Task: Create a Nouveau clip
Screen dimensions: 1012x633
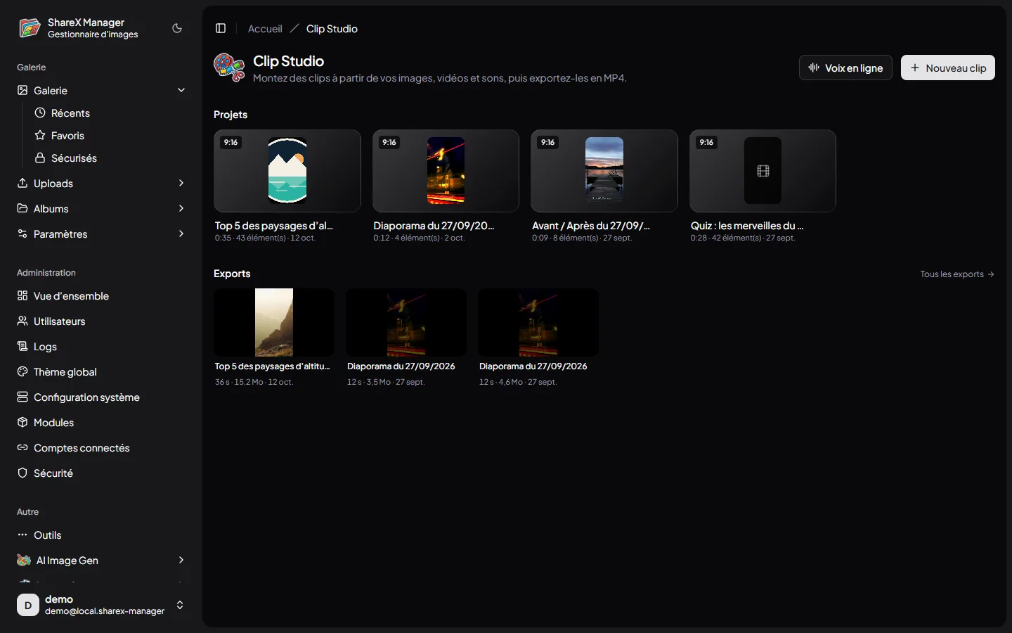Action: (x=948, y=68)
